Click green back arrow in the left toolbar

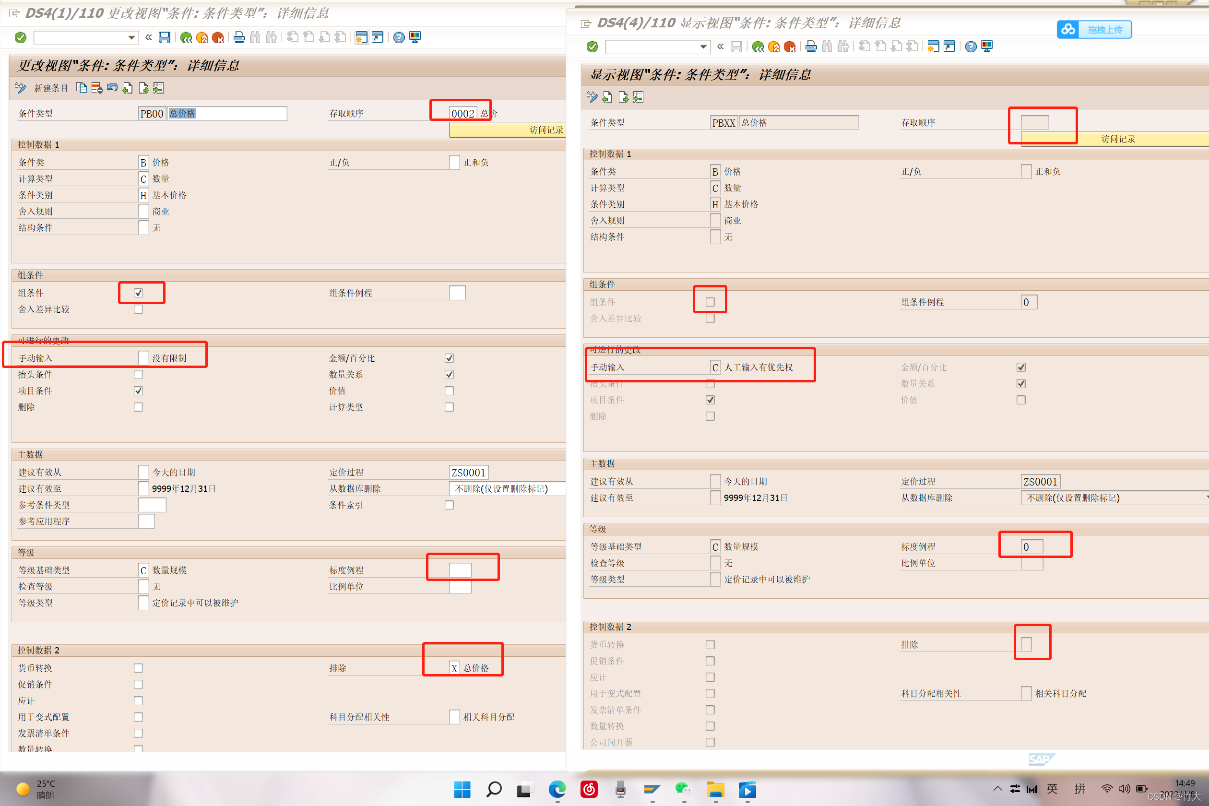point(186,37)
